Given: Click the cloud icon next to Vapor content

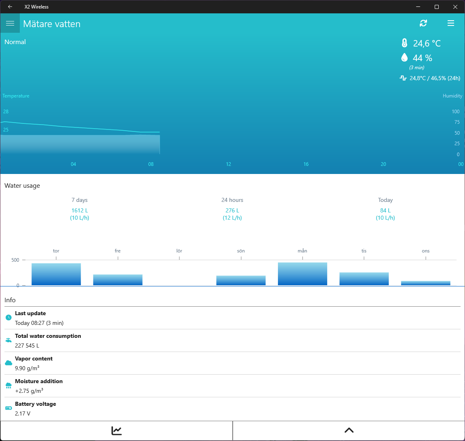Looking at the screenshot, I should coord(8,363).
